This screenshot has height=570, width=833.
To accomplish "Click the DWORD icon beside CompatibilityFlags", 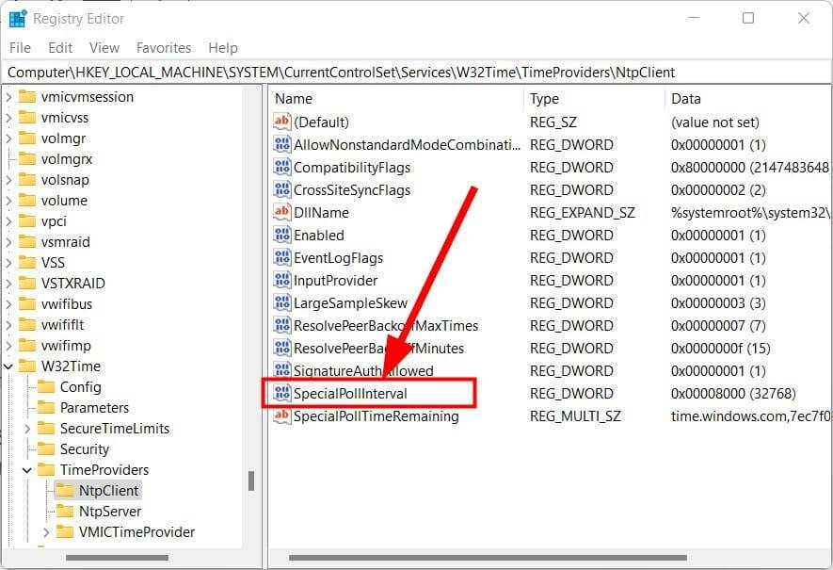I will click(x=281, y=167).
